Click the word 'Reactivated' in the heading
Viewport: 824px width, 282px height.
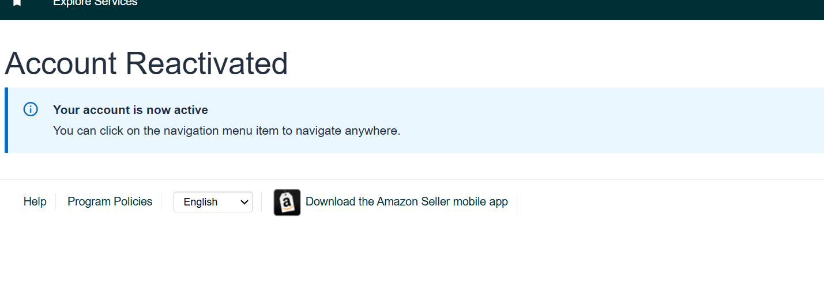(206, 63)
